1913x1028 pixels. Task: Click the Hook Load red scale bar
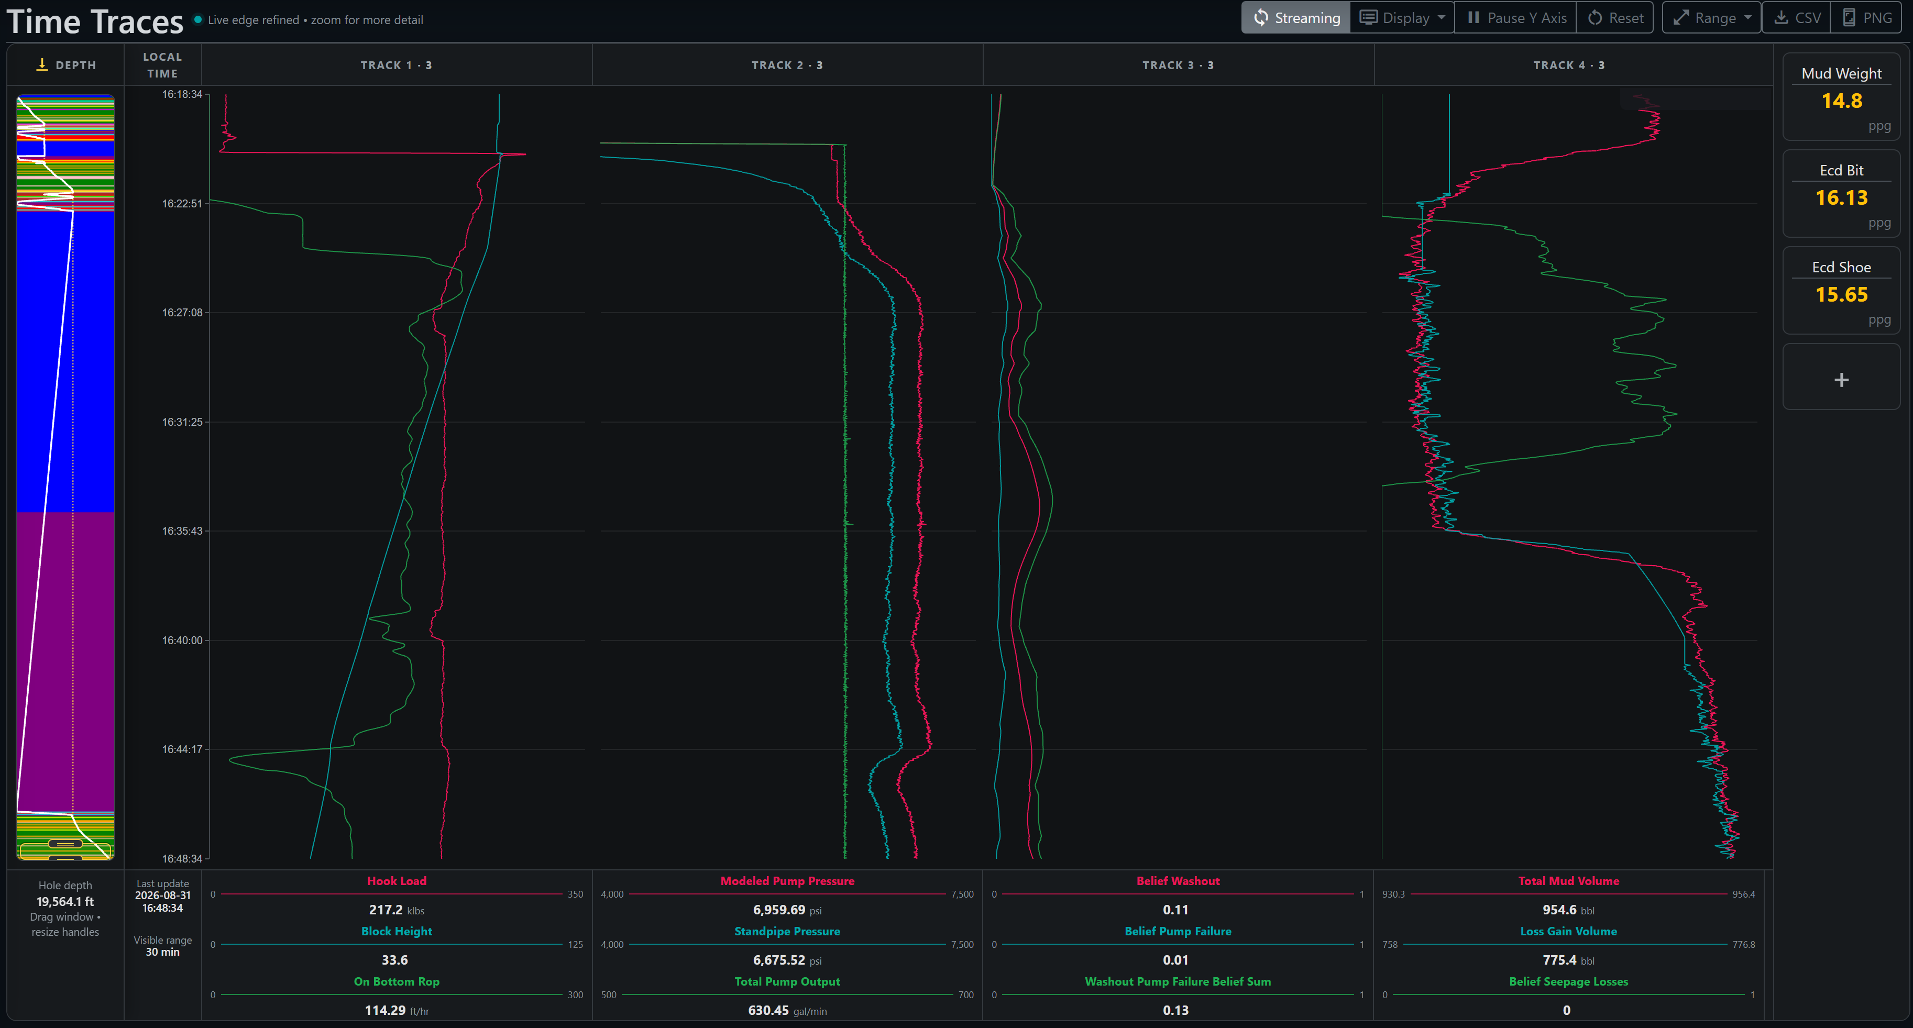click(x=391, y=894)
